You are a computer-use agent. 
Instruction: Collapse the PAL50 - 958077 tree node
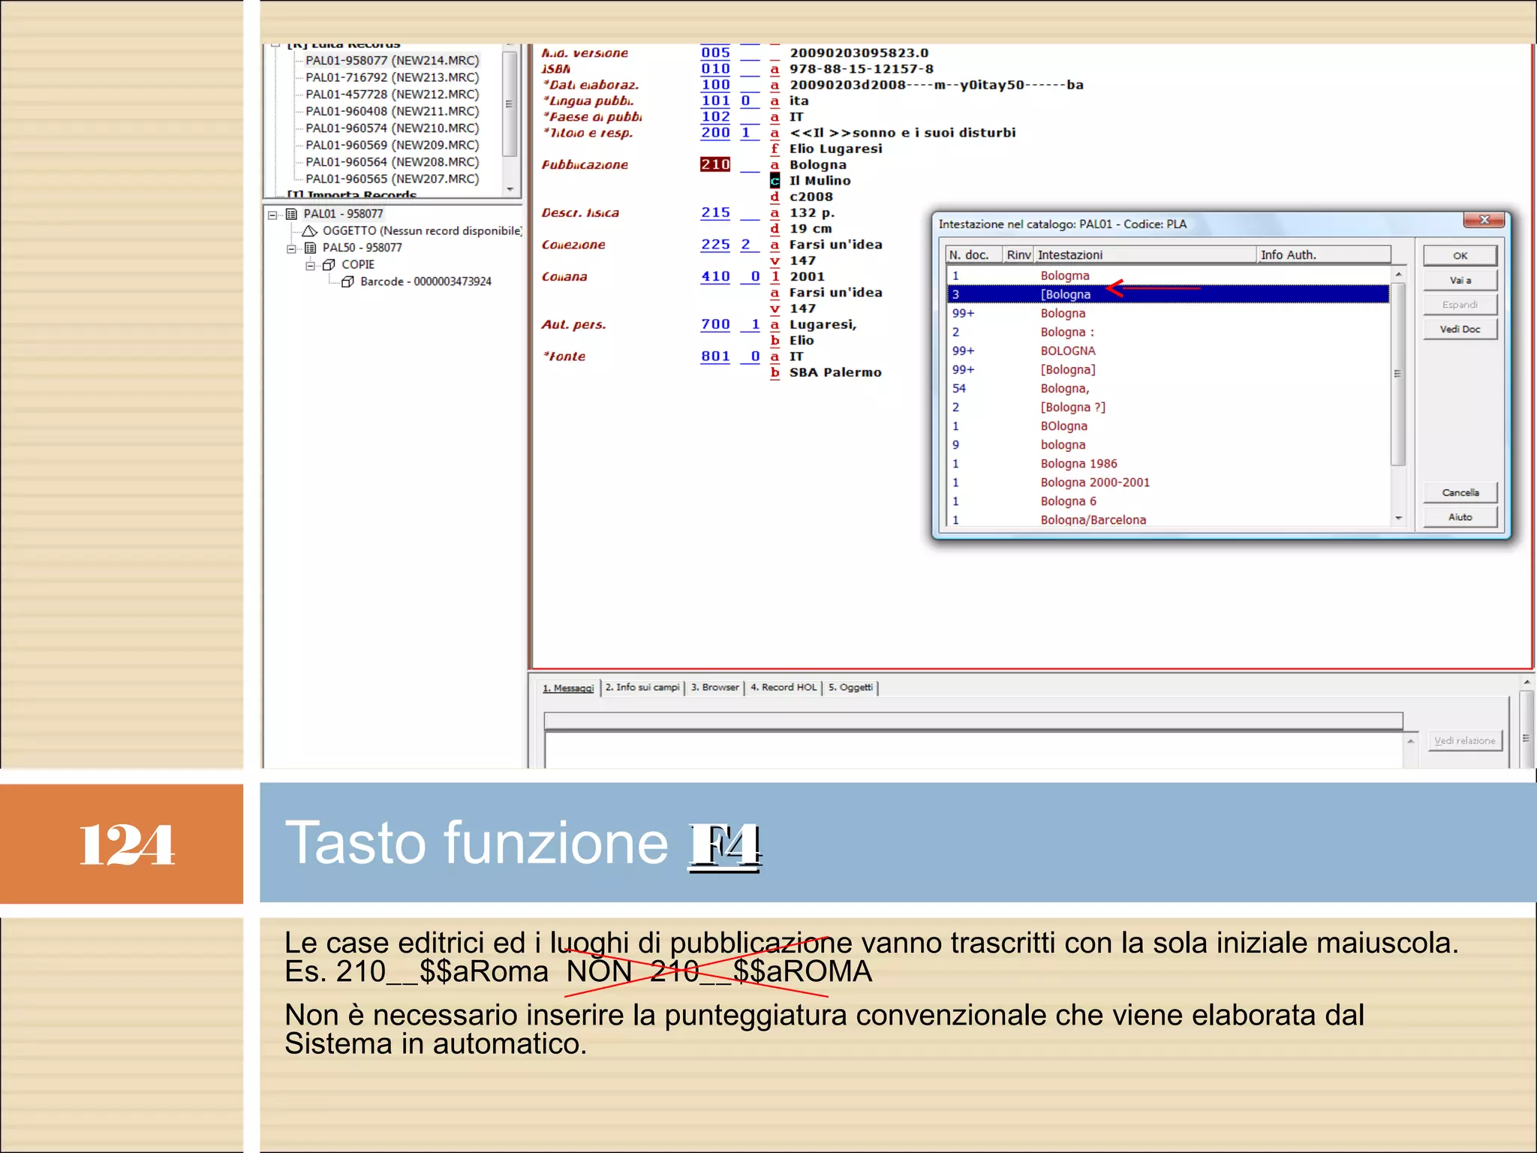[291, 248]
